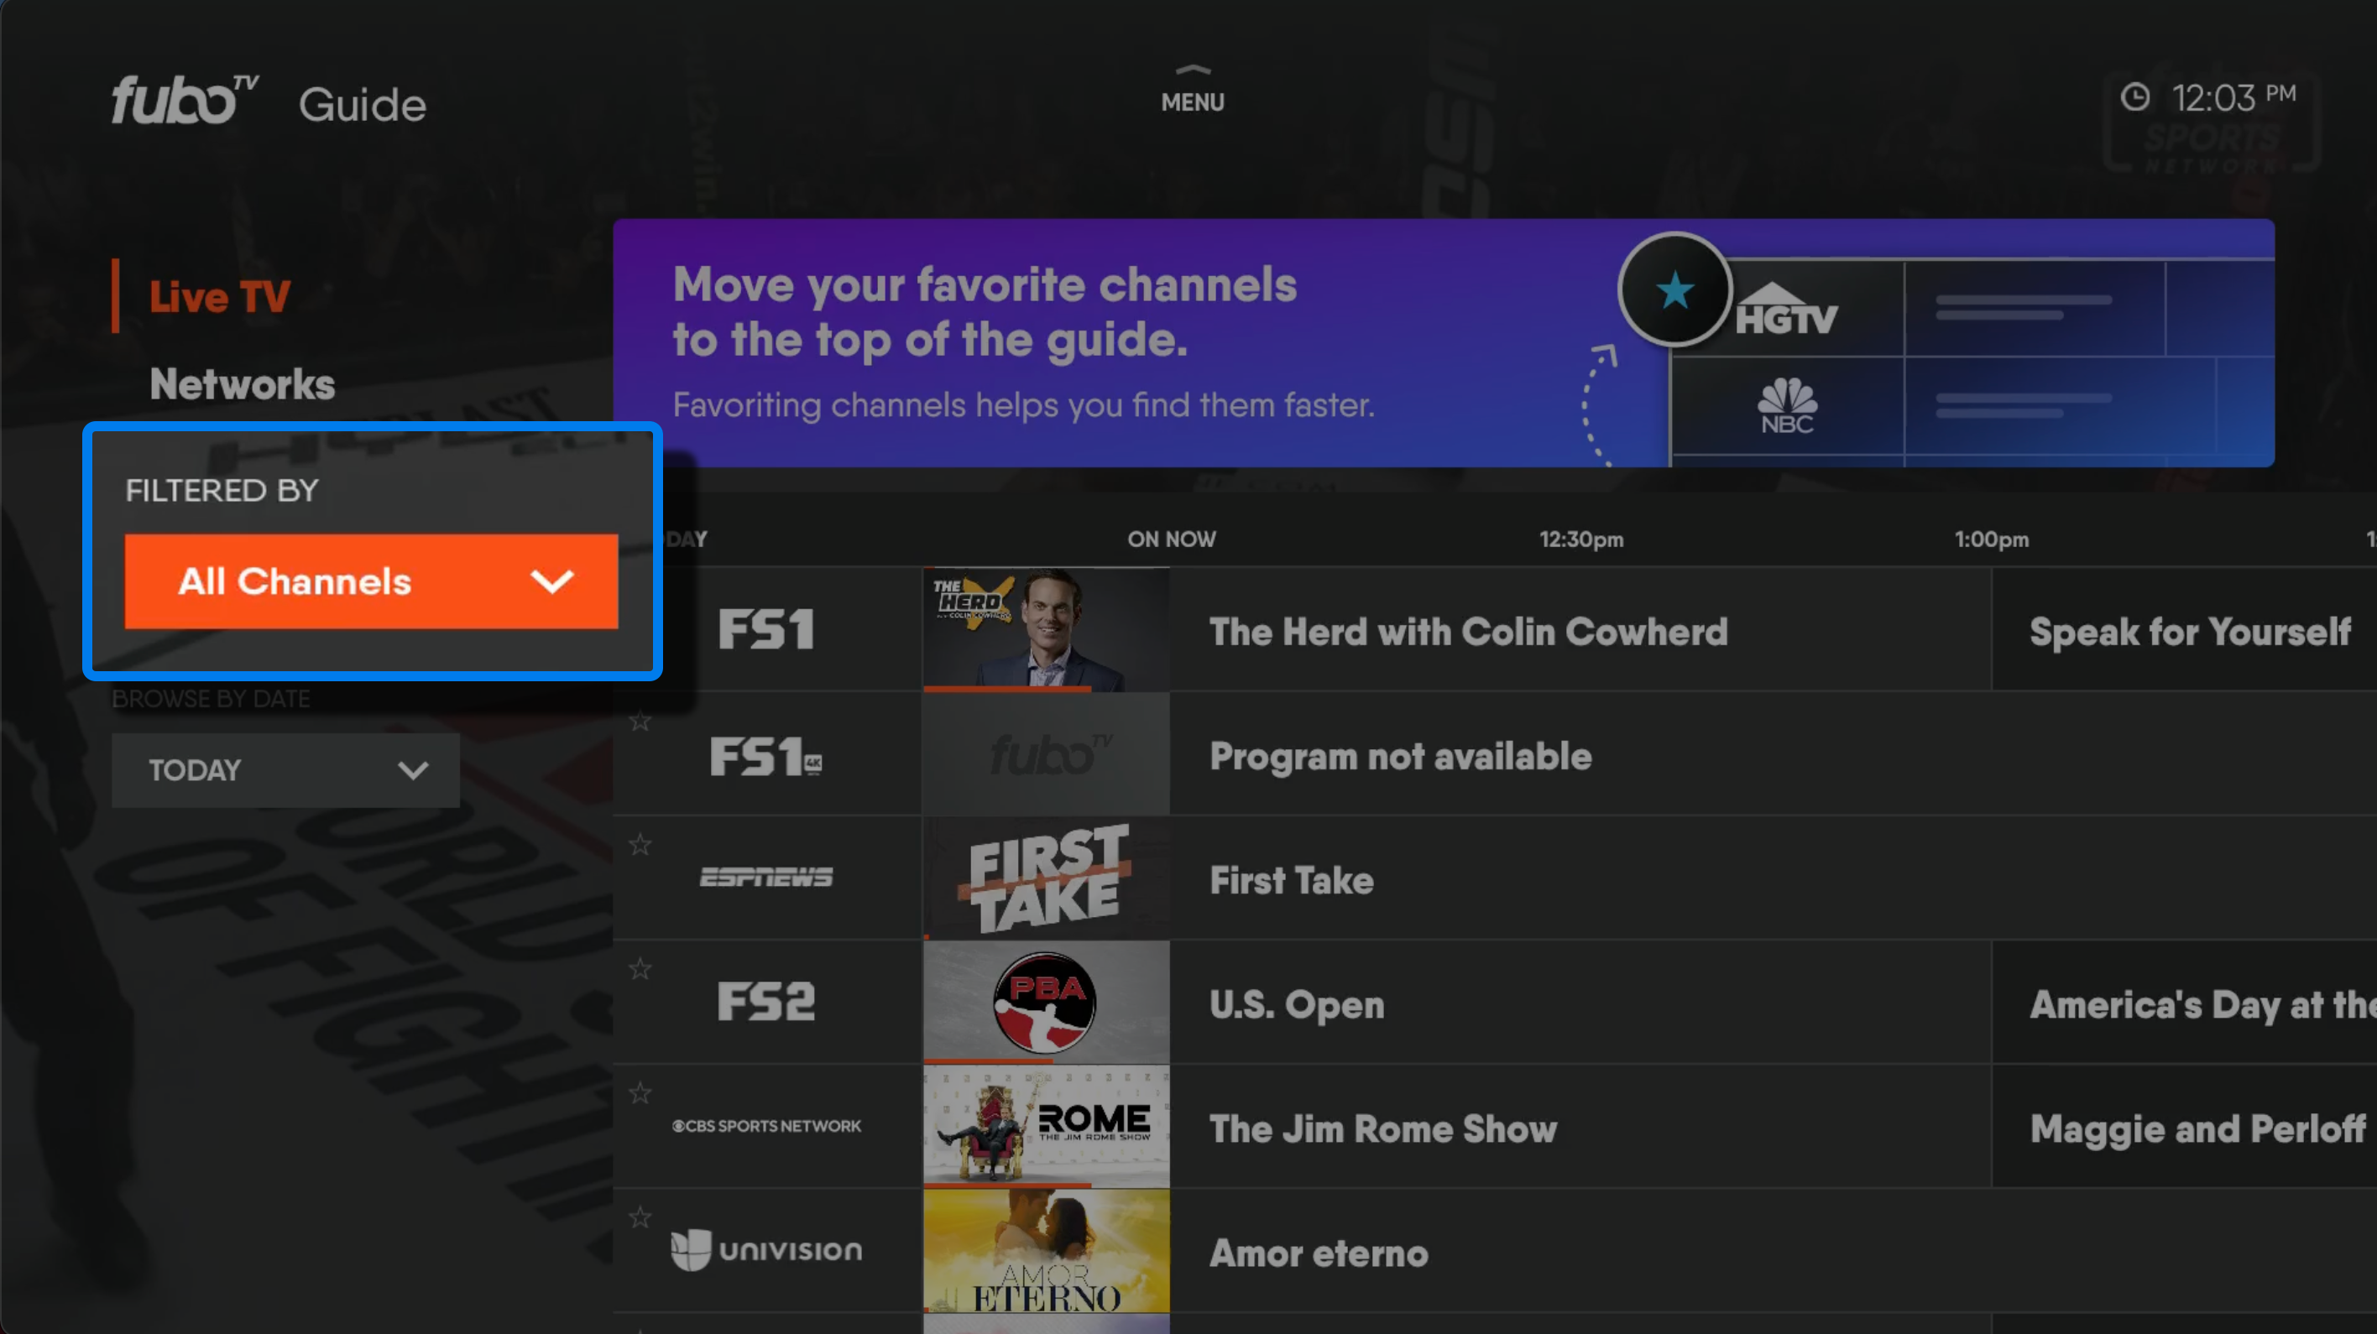The width and height of the screenshot is (2377, 1334).
Task: Click the Univision channel icon
Action: tap(765, 1251)
